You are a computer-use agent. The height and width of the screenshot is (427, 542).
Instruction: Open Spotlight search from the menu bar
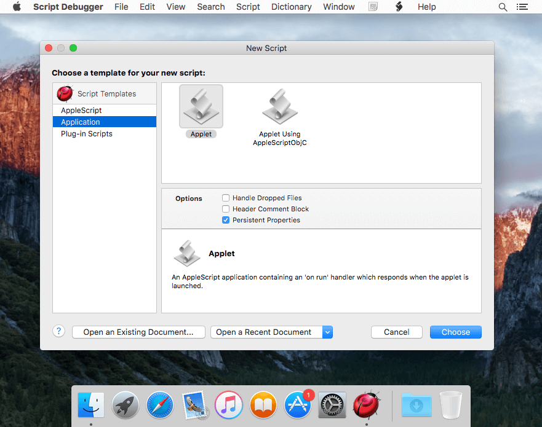pos(503,7)
